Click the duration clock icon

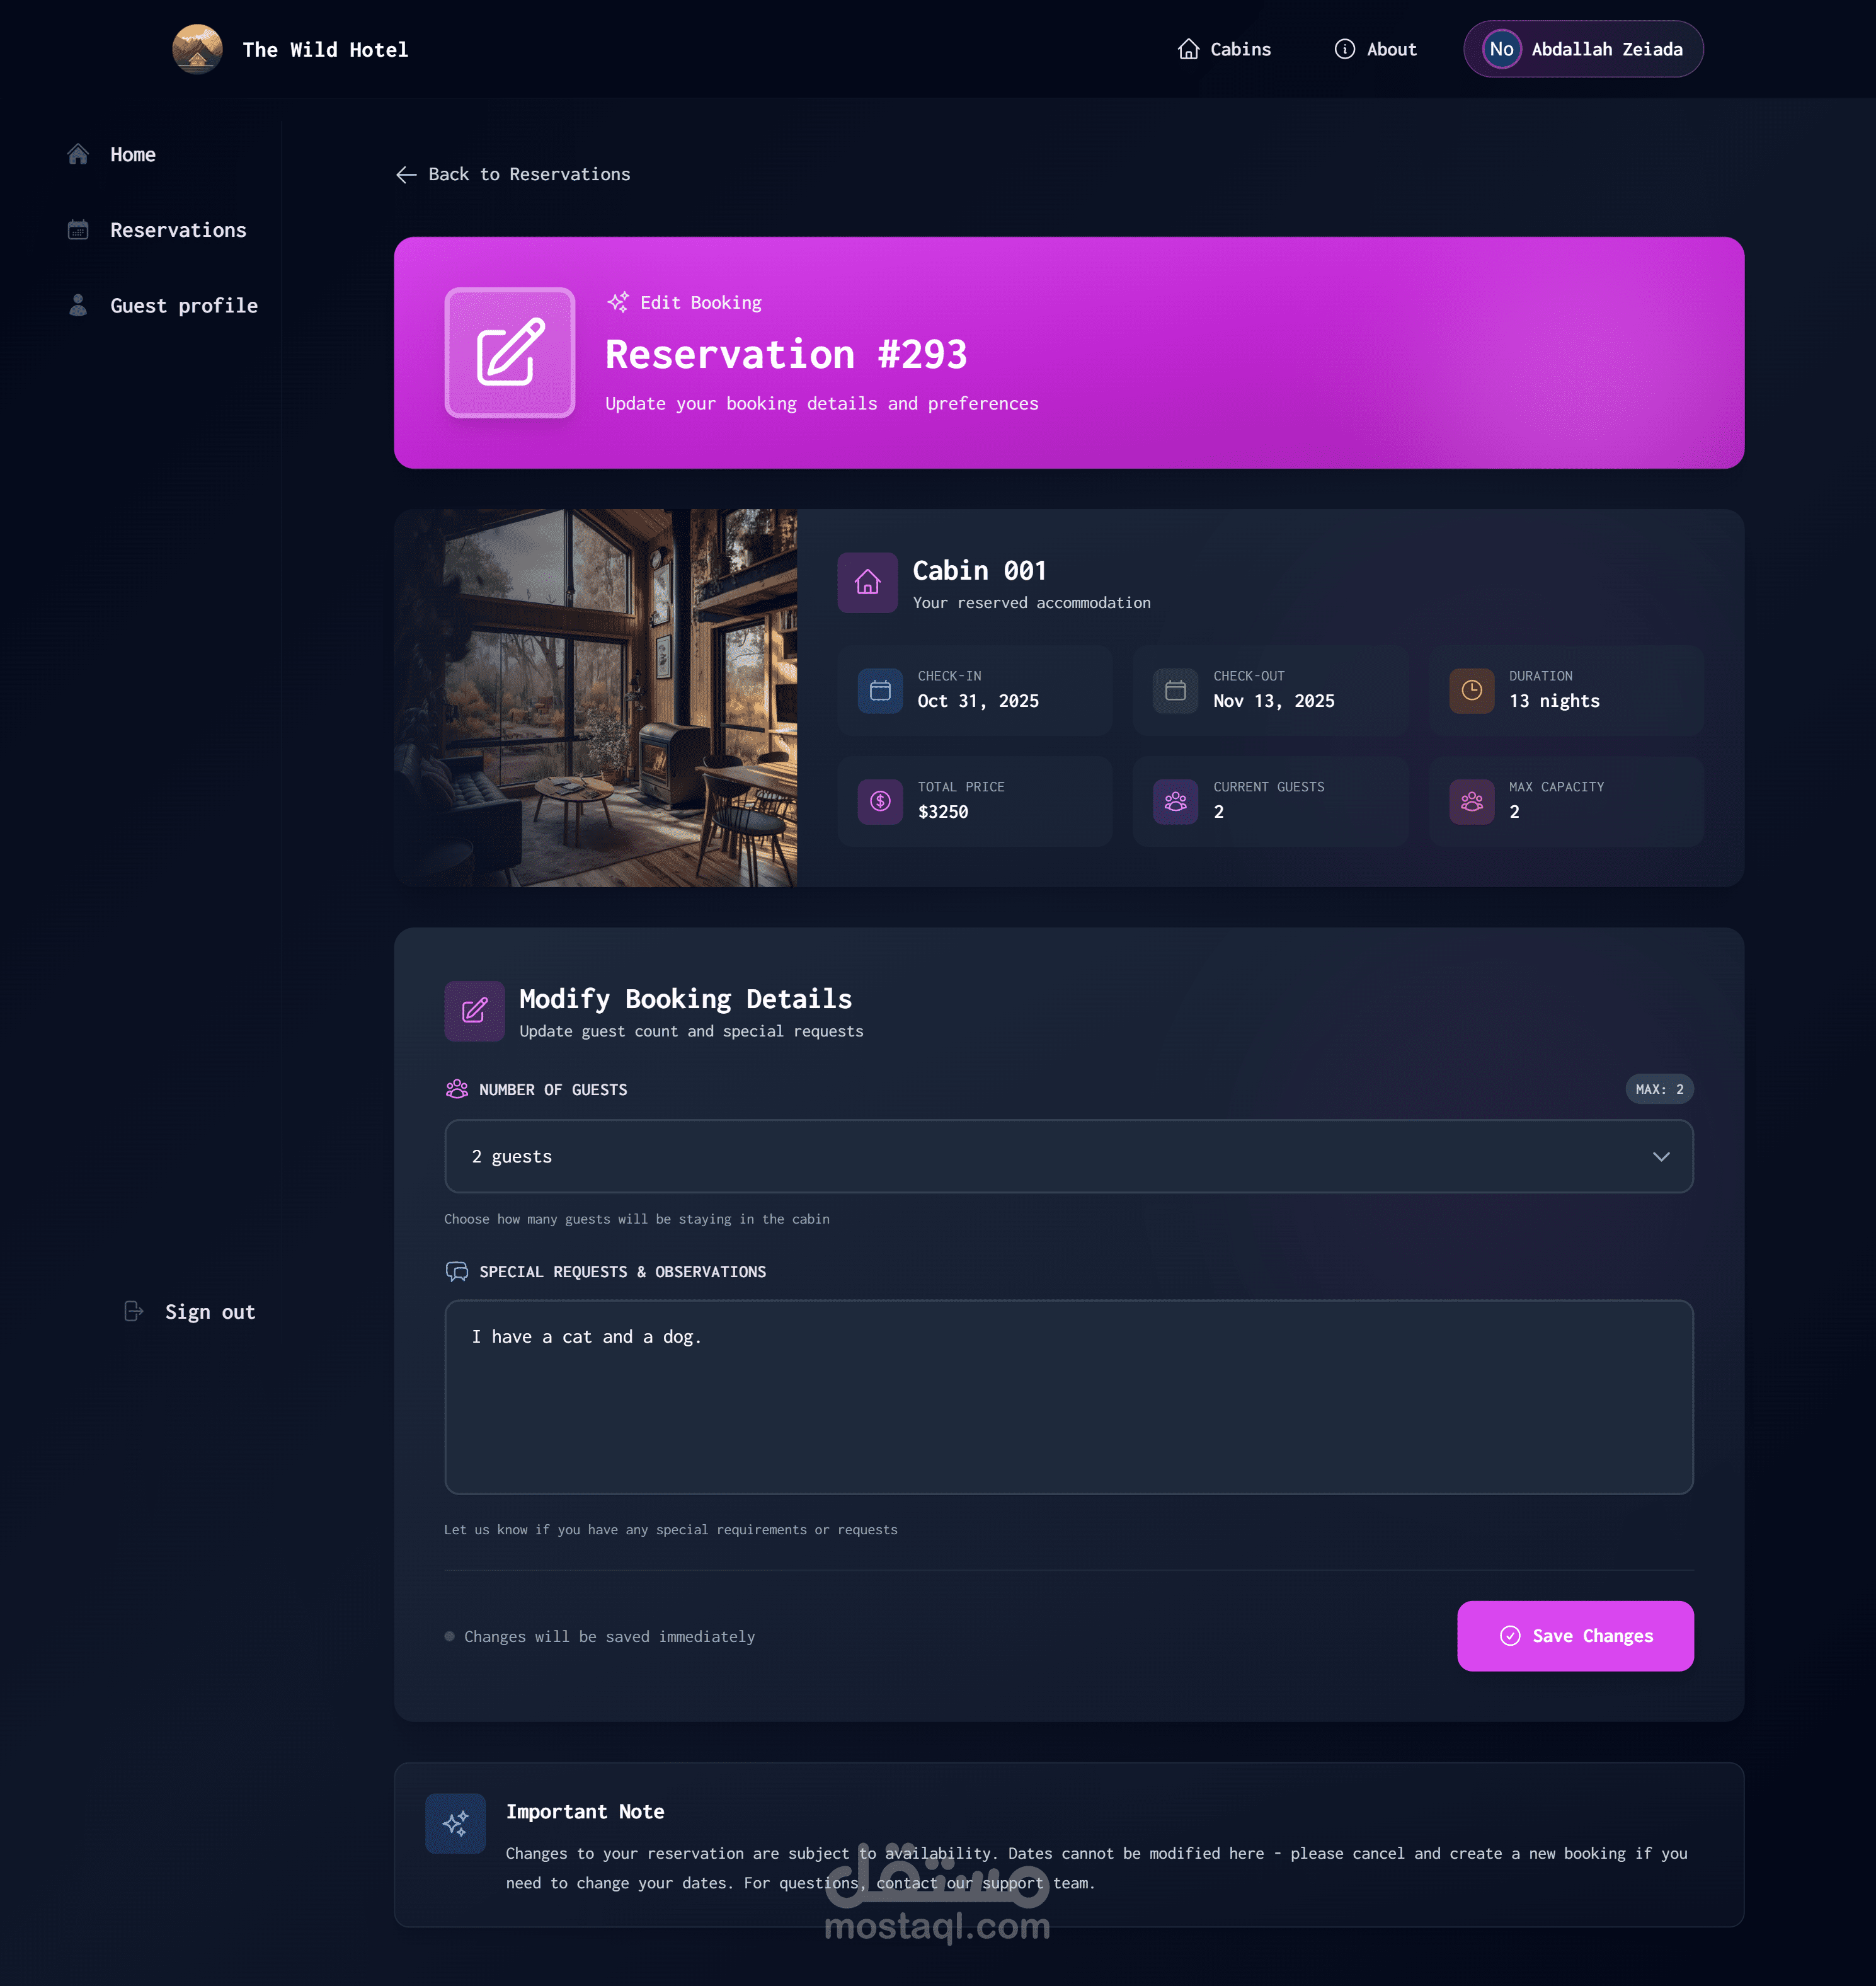pyautogui.click(x=1471, y=690)
